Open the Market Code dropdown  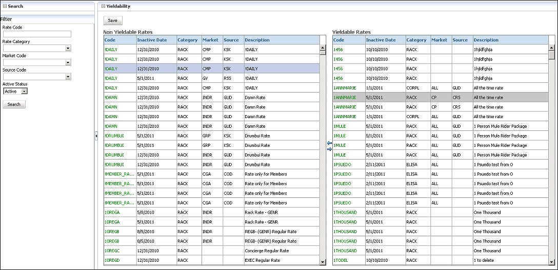pos(68,63)
